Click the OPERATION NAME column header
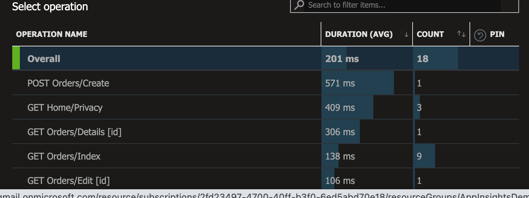This screenshot has width=529, height=198. point(52,34)
